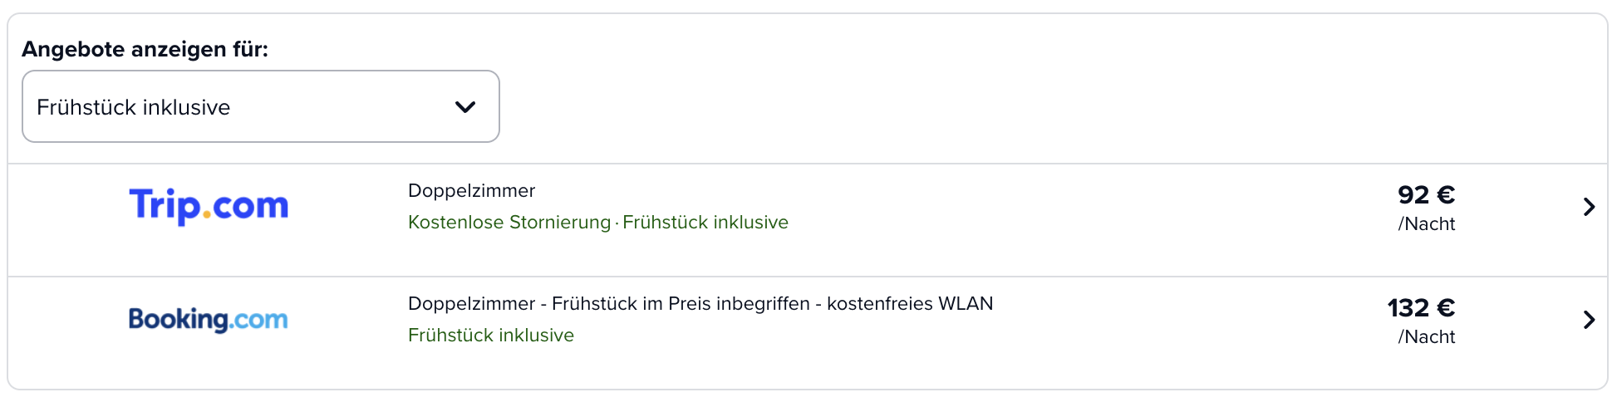Click the 132 € price
The height and width of the screenshot is (402, 1617).
[1421, 308]
